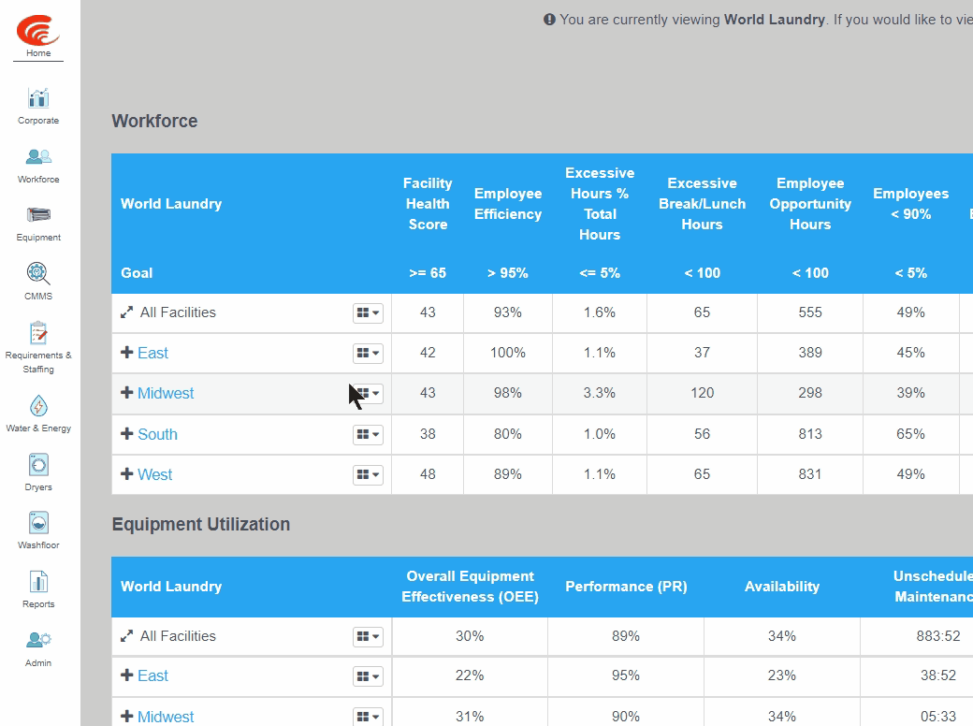Screen dimensions: 973x726
Task: Open grid dropdown for Equipment East row
Action: pyautogui.click(x=368, y=676)
